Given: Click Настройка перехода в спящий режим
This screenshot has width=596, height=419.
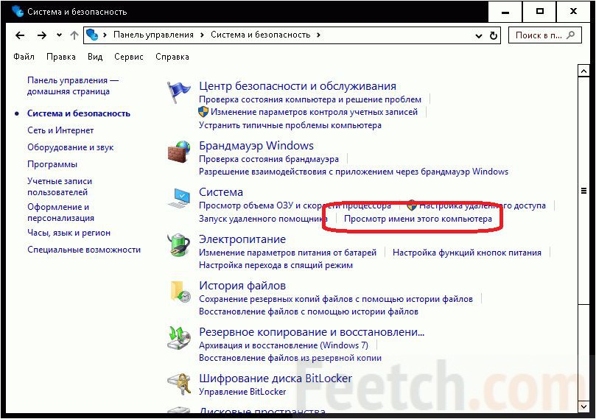Looking at the screenshot, I should [276, 265].
